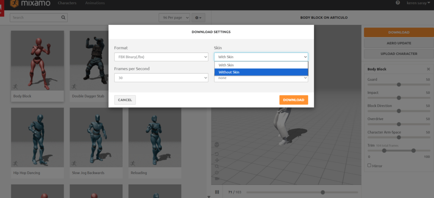Open the Characters tab
Image resolution: width=434 pixels, height=198 pixels.
67,3
